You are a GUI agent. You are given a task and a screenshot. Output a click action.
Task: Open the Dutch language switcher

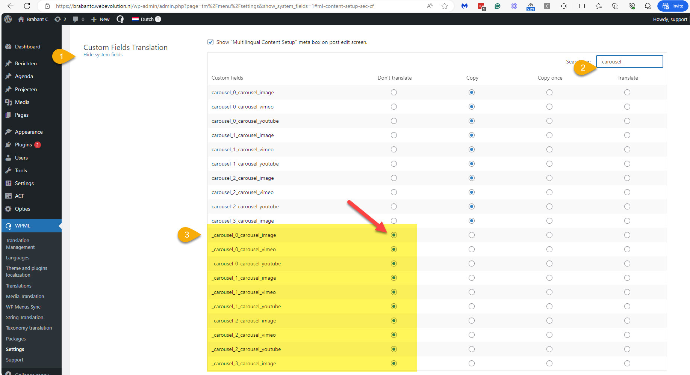pyautogui.click(x=143, y=19)
